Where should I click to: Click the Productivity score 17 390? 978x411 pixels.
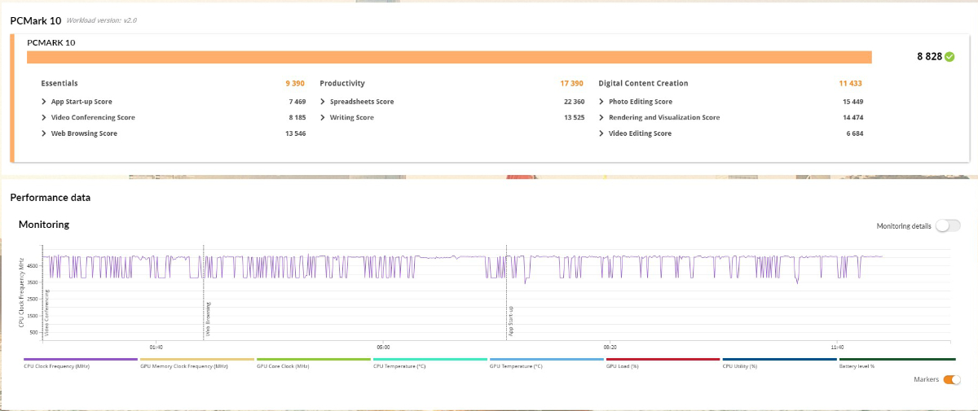click(571, 83)
